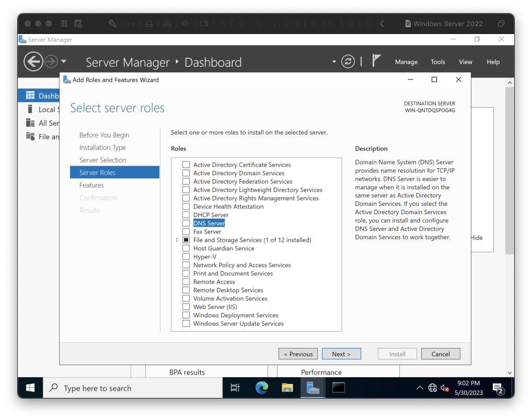This screenshot has height=420, width=532.
Task: Select Volume Activation Services text
Action: [230, 299]
